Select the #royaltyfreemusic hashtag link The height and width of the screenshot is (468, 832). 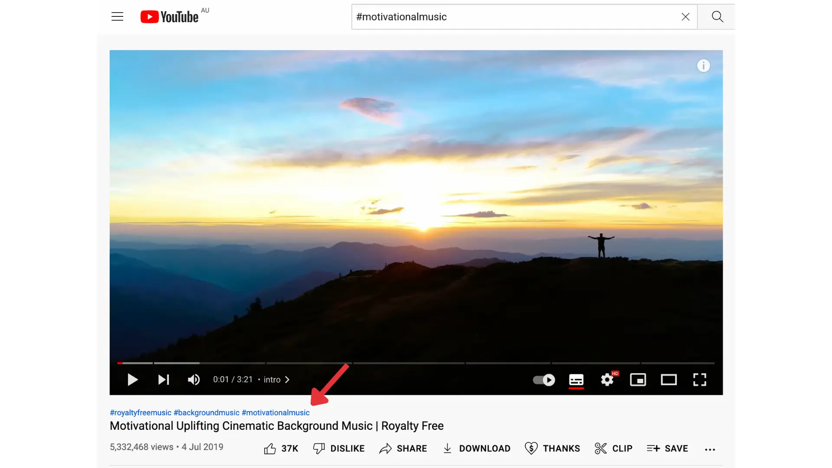140,412
